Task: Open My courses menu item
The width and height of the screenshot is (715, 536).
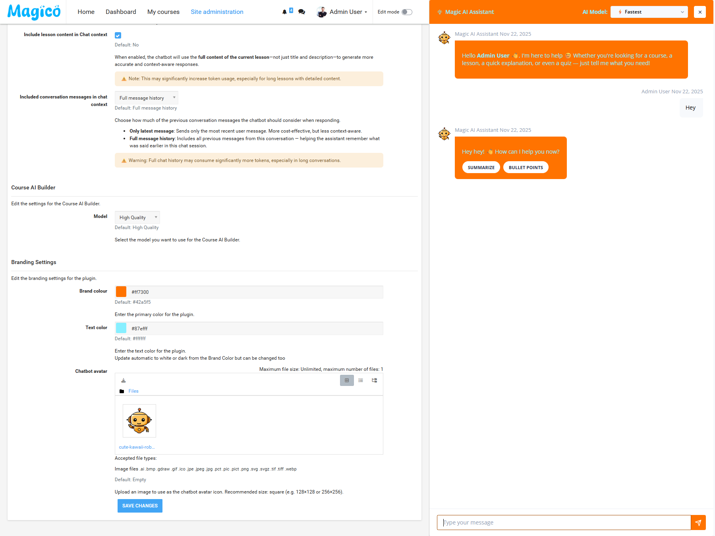Action: pyautogui.click(x=163, y=12)
